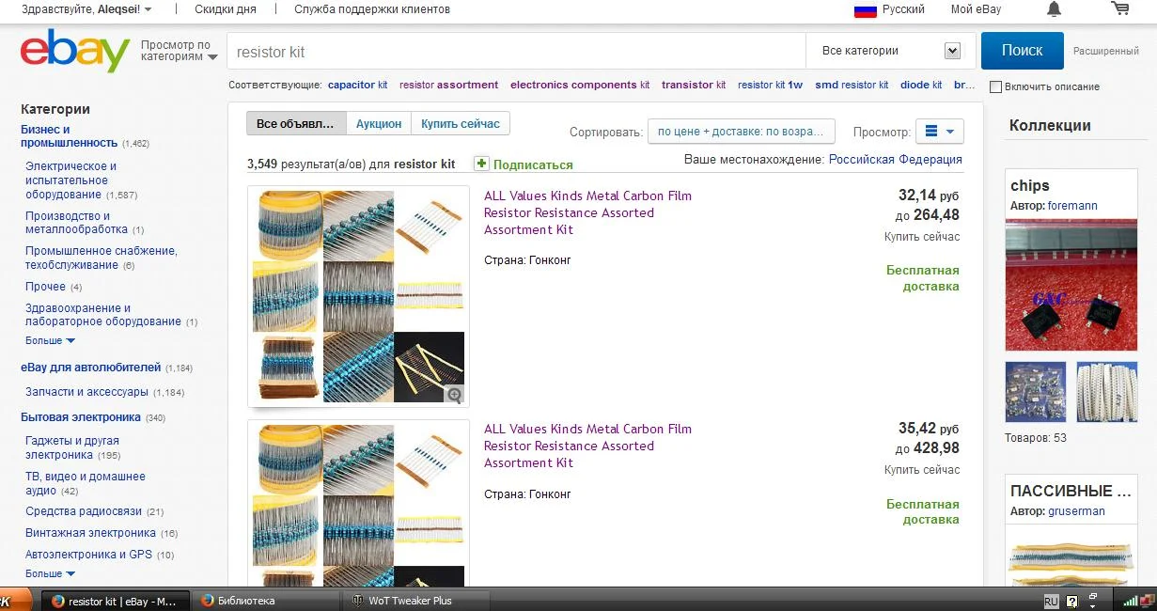This screenshot has height=611, width=1157.
Task: Click the resistor assortment related search
Action: pos(448,85)
